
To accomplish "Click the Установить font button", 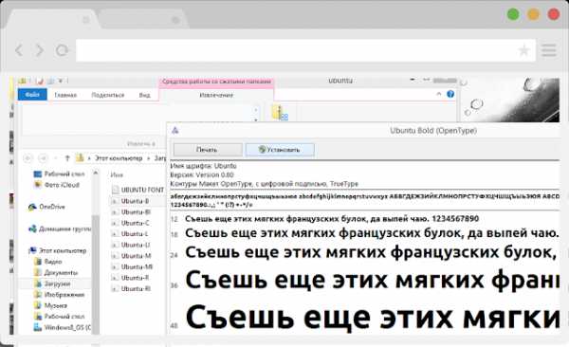I will click(x=280, y=150).
